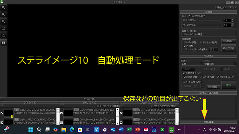Toggle 回転を計算 checkbox
Image resolution: width=239 pixels, height=134 pixels.
pyautogui.click(x=185, y=77)
